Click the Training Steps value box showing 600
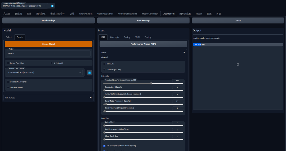 tap(178, 81)
